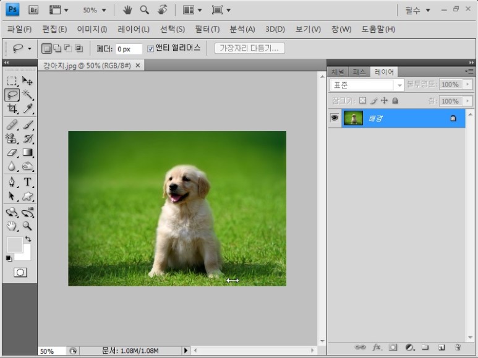Switch to the 채널 tab
Screen dimensions: 478x358
(x=338, y=72)
